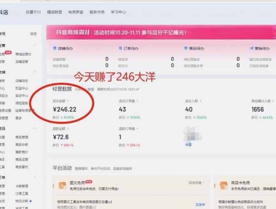Click the ¥72.6 refund amount value

(x=61, y=137)
